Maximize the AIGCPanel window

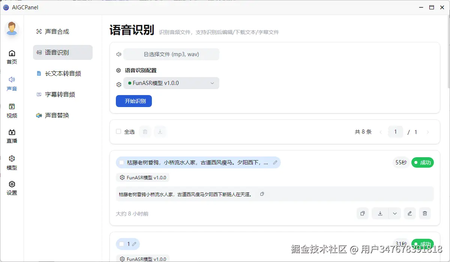pyautogui.click(x=432, y=7)
